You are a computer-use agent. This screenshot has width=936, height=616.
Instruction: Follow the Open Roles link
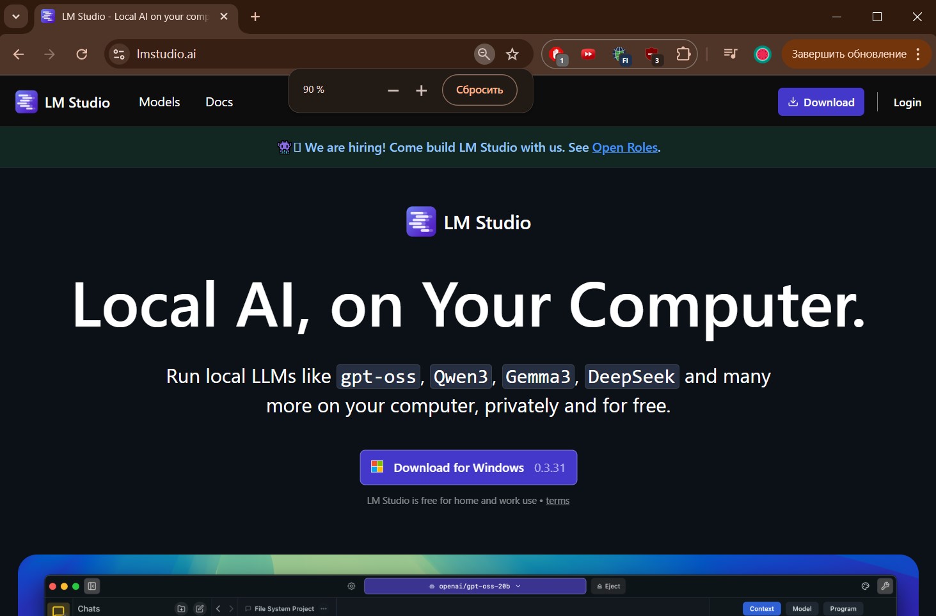(624, 147)
